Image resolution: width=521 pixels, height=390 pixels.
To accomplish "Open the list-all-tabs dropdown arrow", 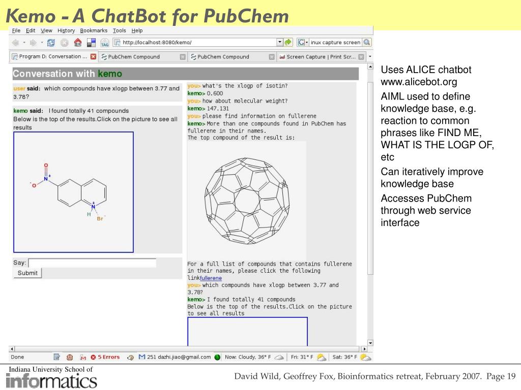I will 370,57.
